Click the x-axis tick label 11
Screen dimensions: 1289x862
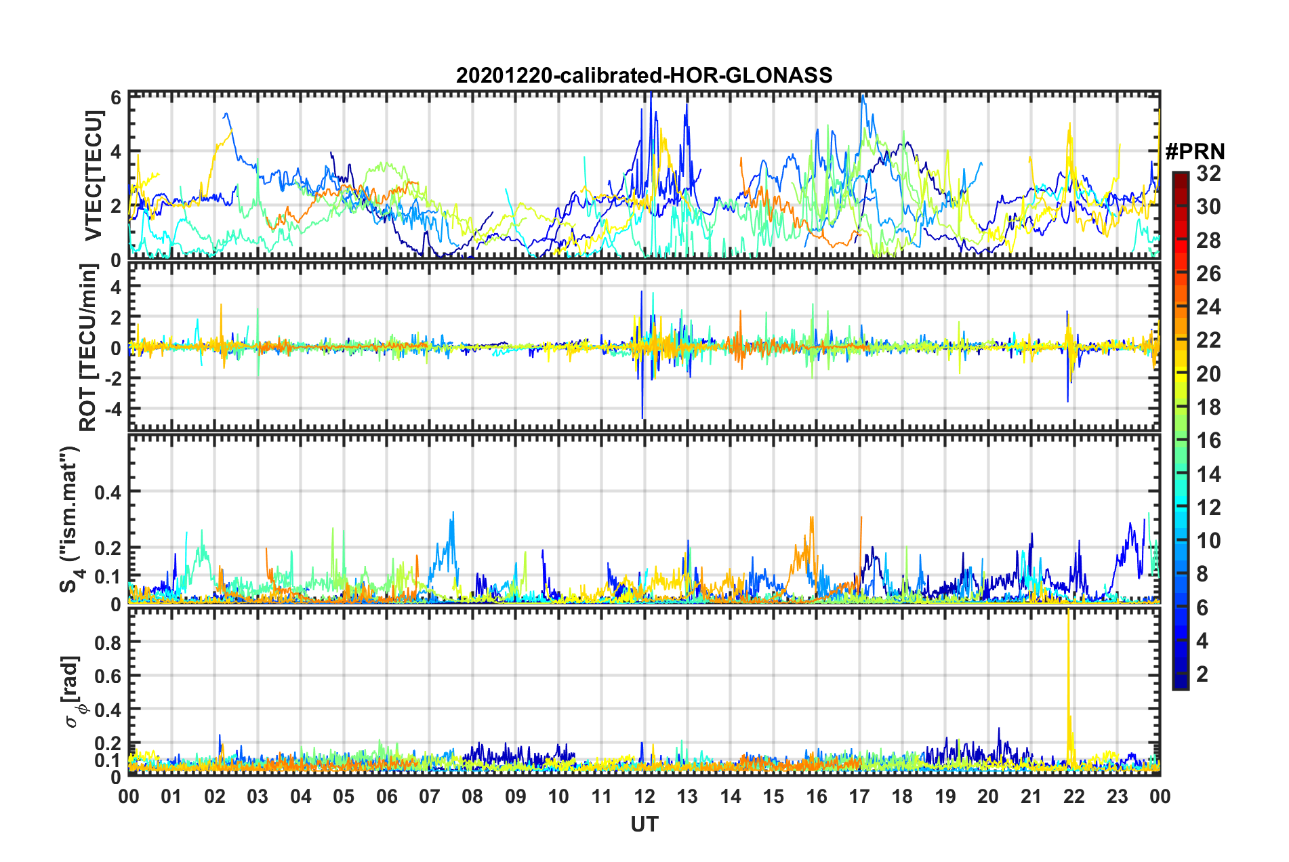tap(602, 797)
